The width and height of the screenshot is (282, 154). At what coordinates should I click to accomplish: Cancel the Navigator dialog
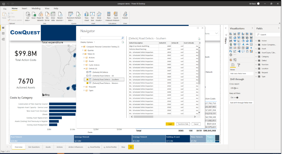(x=196, y=124)
